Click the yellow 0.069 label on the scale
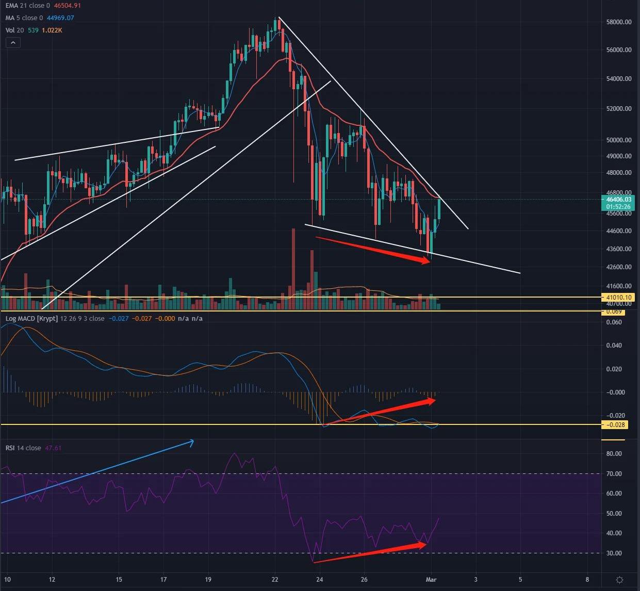Screen dimensions: 640x591 [614, 312]
